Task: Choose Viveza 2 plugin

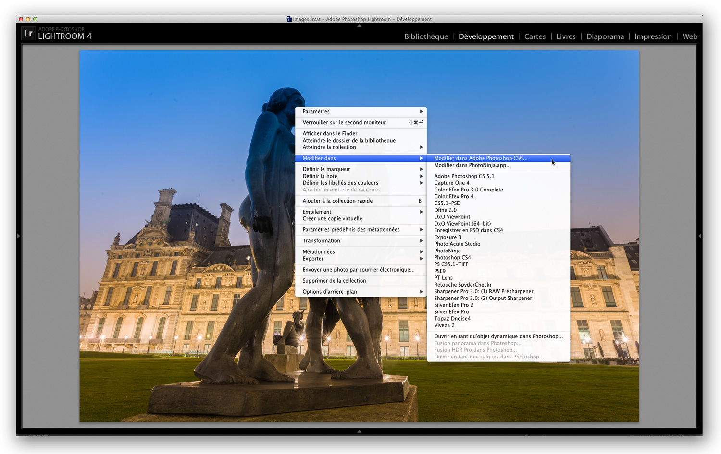Action: pyautogui.click(x=498, y=325)
